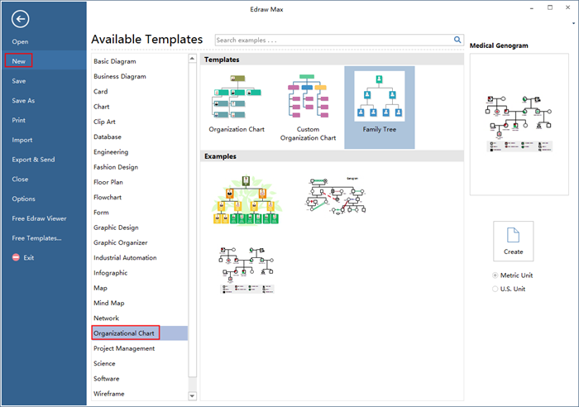Viewport: 579px width, 407px height.
Task: Select Project Management category
Action: pyautogui.click(x=124, y=349)
